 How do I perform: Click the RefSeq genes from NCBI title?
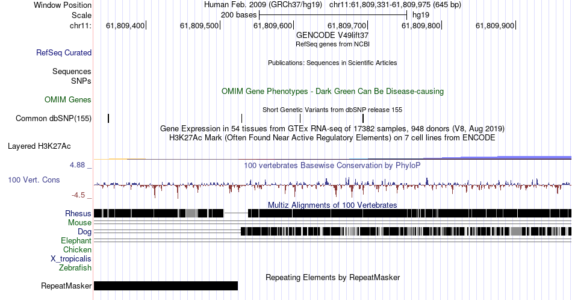pos(332,44)
